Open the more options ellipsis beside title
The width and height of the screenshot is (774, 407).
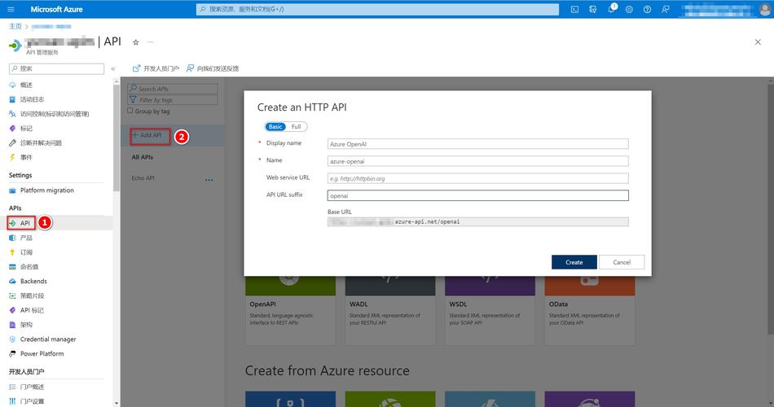pos(150,42)
